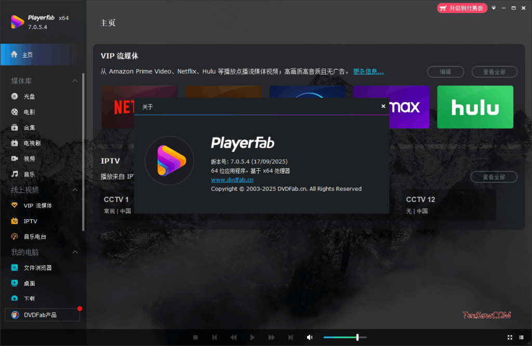Click the PlayerFab logo in About dialog

(x=169, y=161)
